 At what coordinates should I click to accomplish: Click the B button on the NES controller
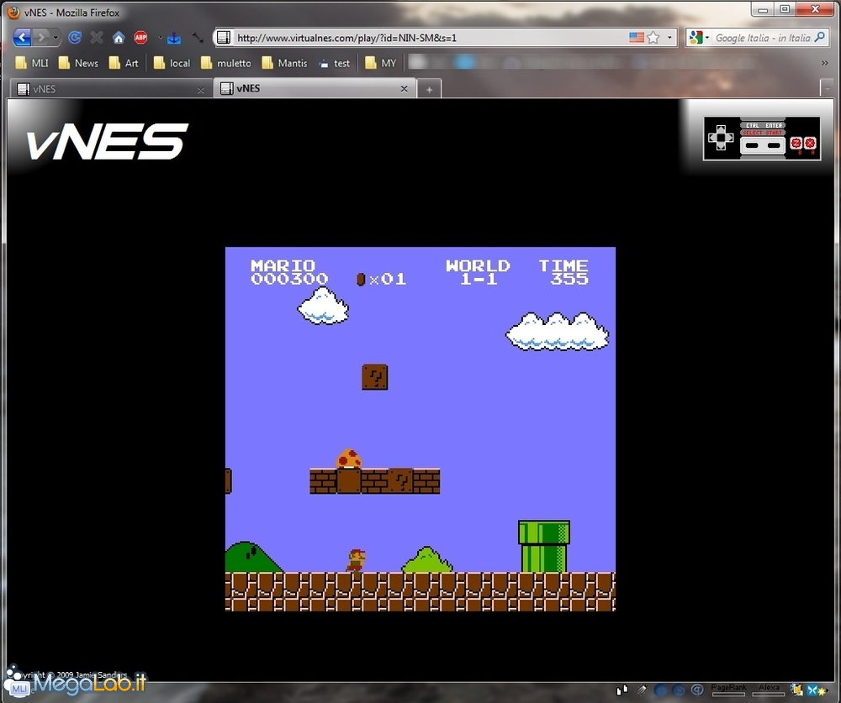[796, 143]
